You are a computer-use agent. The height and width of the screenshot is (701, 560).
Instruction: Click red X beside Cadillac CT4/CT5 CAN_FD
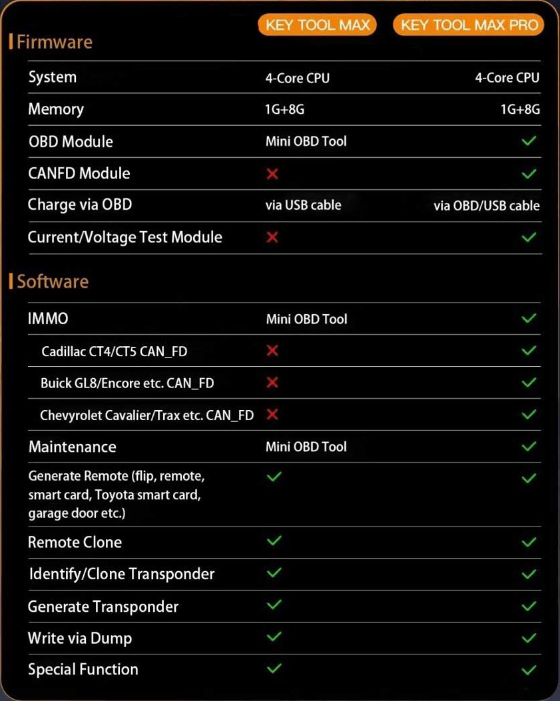pyautogui.click(x=272, y=350)
